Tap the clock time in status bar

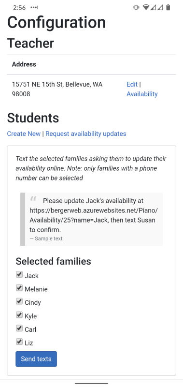tap(19, 8)
